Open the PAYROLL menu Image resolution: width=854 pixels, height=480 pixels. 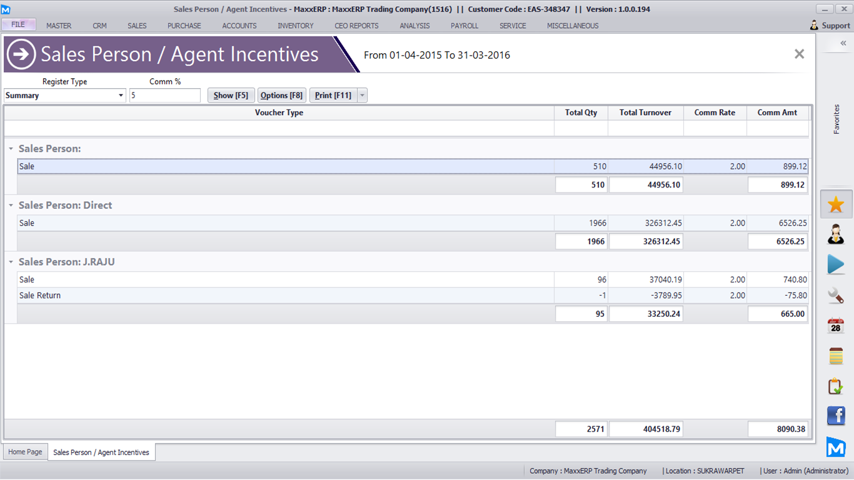tap(464, 26)
